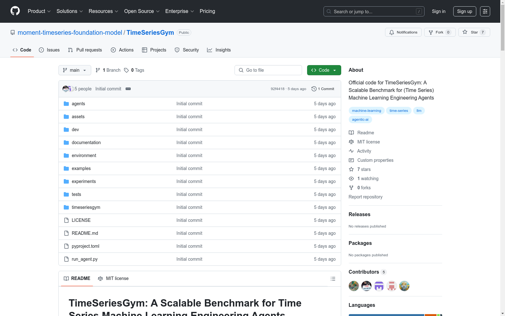Click the appearance settings icon in header
The width and height of the screenshot is (505, 316).
[485, 11]
